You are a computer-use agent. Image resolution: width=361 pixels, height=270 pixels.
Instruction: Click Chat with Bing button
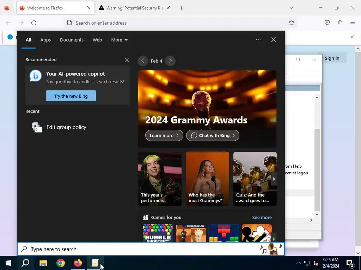coord(213,135)
